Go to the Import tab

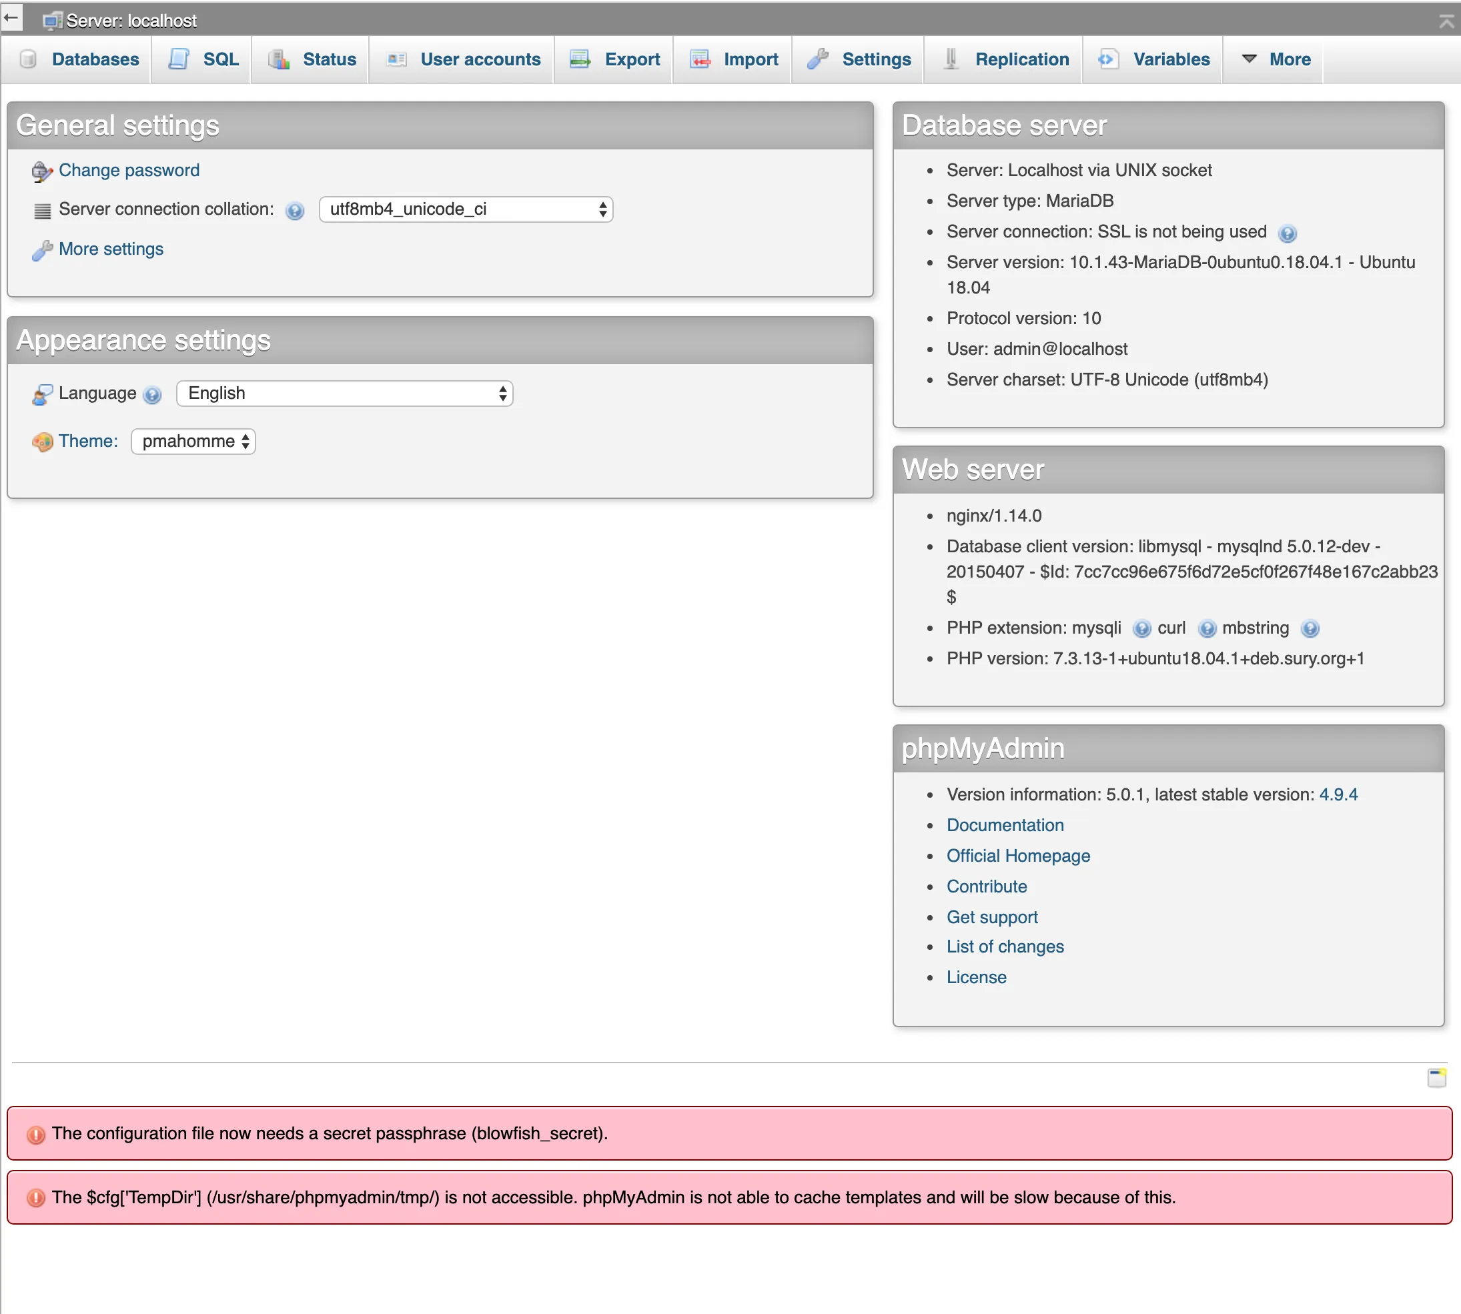pyautogui.click(x=733, y=59)
